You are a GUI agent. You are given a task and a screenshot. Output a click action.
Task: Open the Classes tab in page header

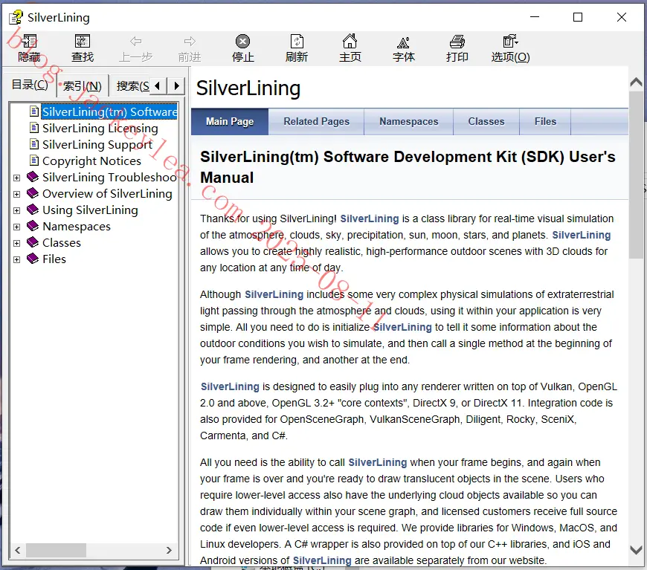[x=486, y=122]
